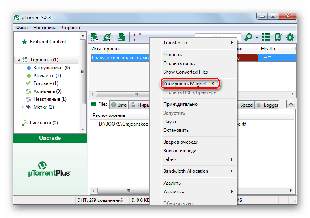This screenshot has width=310, height=218.
Task: Click the Add Torrent from URL icon
Action: [x=107, y=37]
